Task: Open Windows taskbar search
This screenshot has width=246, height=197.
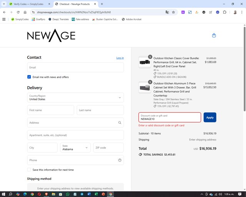Action: coord(10,194)
